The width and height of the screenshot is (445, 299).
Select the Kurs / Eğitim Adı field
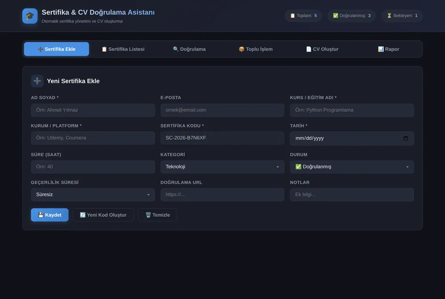pos(352,110)
